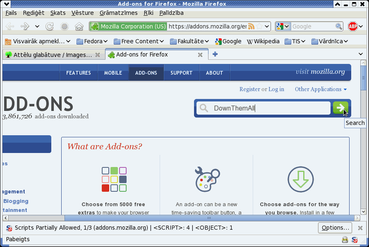369x247 pixels.
Task: Open the Rīki menu
Action: [149, 13]
